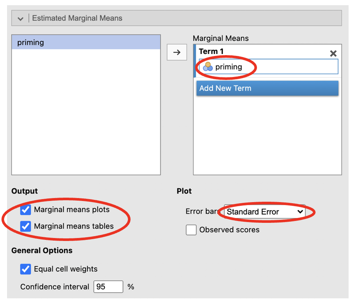
Task: Click the Term 1 heading
Action: pos(211,51)
